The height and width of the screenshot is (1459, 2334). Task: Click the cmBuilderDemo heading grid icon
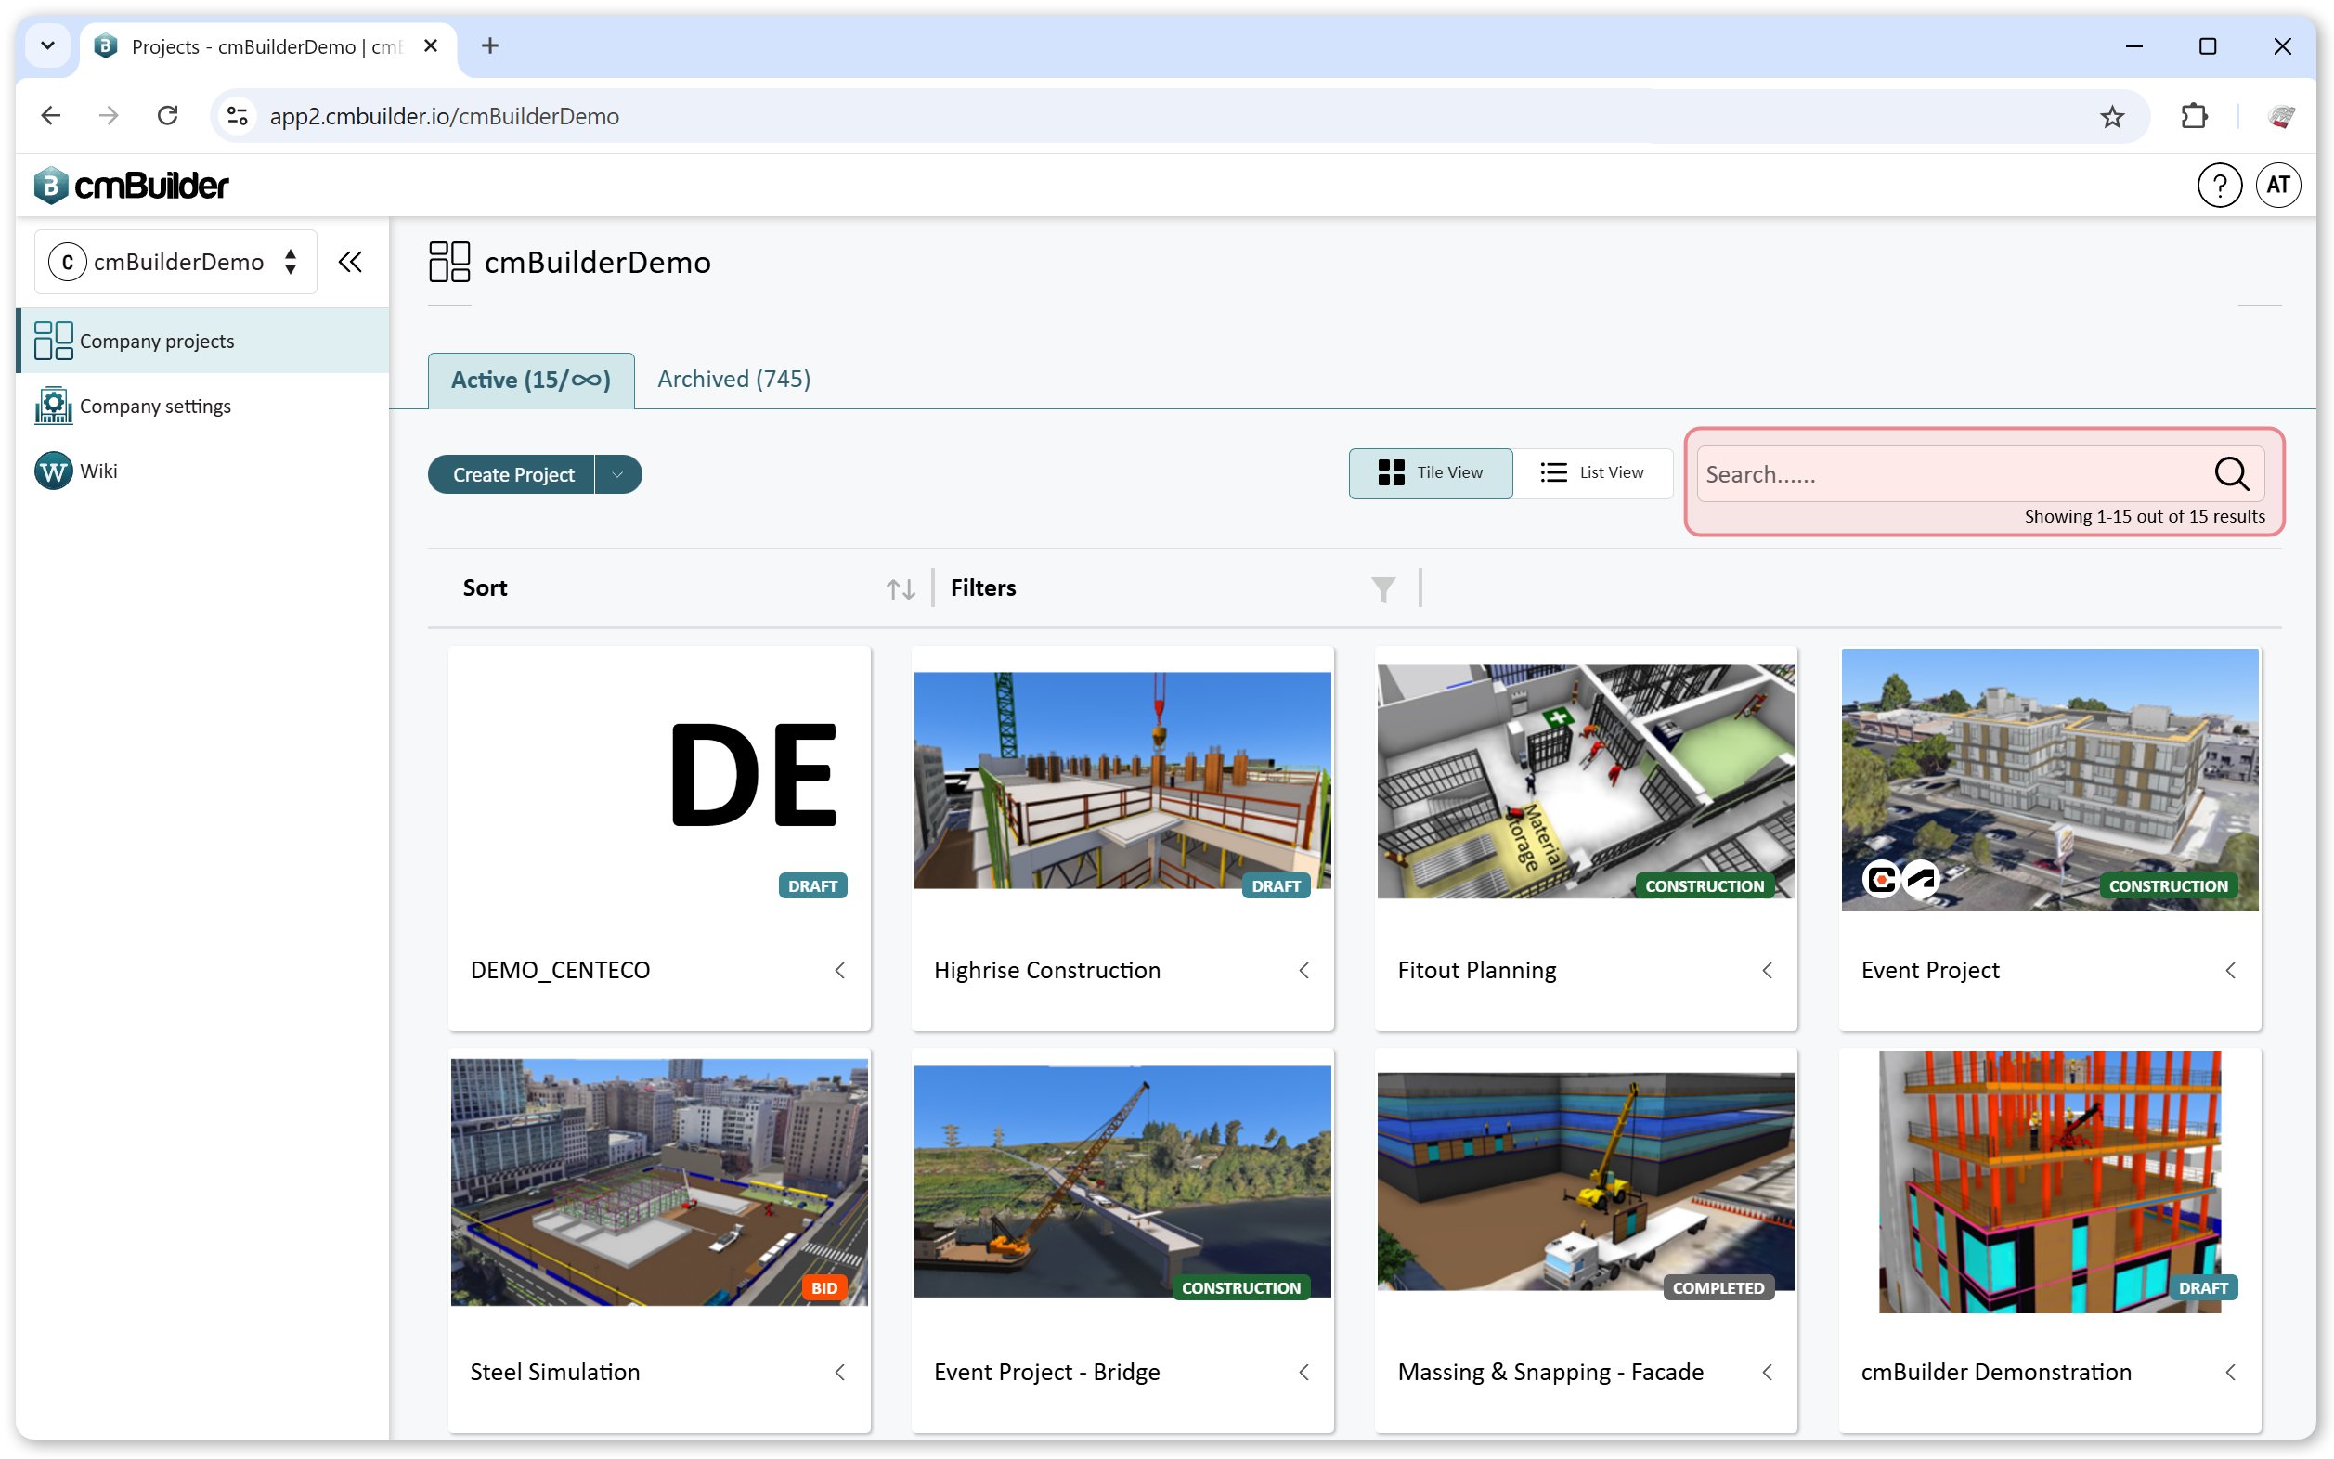click(448, 262)
